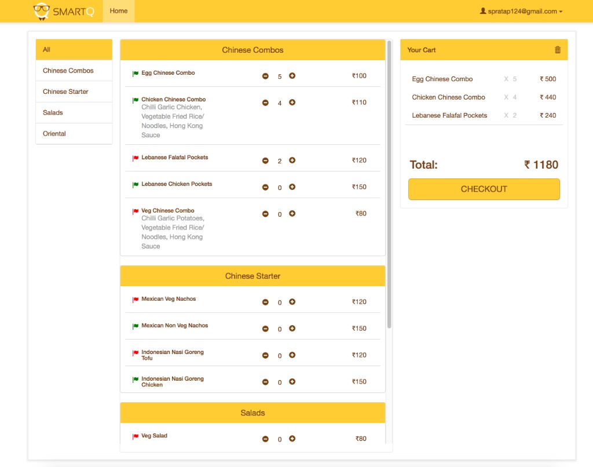Add one Lebanese Chicken Pockets
The width and height of the screenshot is (593, 467).
292,187
